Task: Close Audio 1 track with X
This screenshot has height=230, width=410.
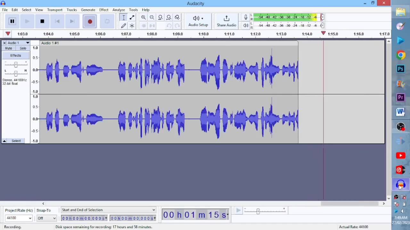Action: [x=4, y=43]
